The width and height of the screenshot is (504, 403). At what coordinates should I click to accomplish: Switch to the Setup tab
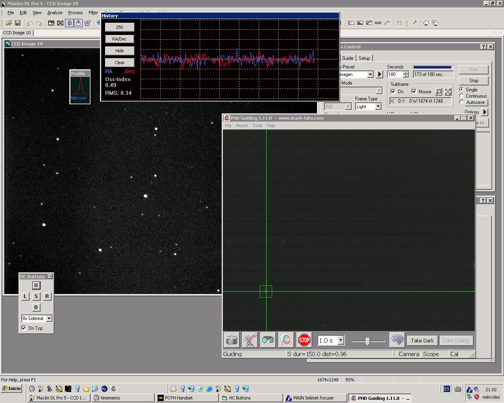[x=364, y=58]
